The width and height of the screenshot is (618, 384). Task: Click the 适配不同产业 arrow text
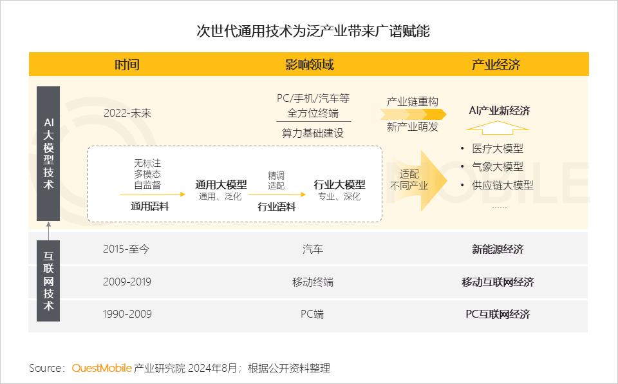409,180
